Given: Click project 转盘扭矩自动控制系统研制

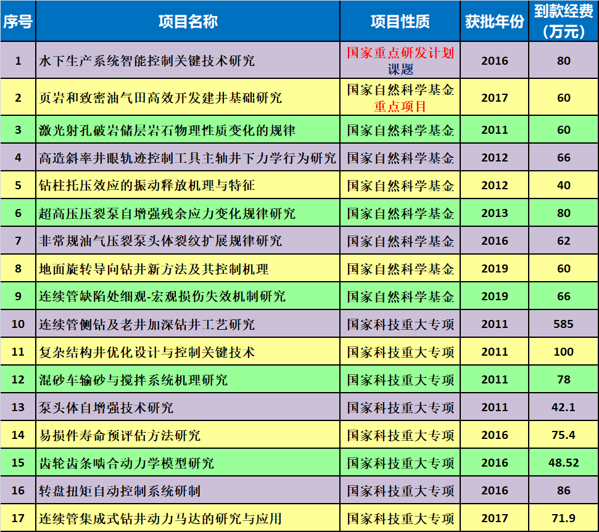Looking at the screenshot, I should (120, 491).
